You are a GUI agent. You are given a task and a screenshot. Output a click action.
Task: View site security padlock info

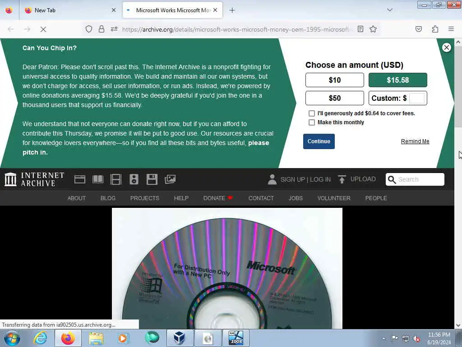pyautogui.click(x=102, y=29)
